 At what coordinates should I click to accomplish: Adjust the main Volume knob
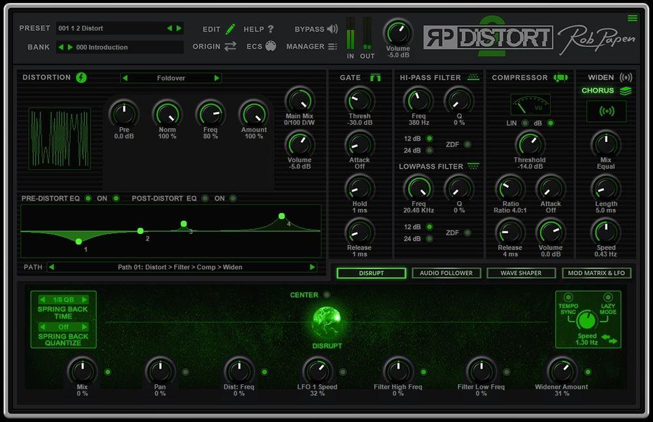(x=398, y=33)
